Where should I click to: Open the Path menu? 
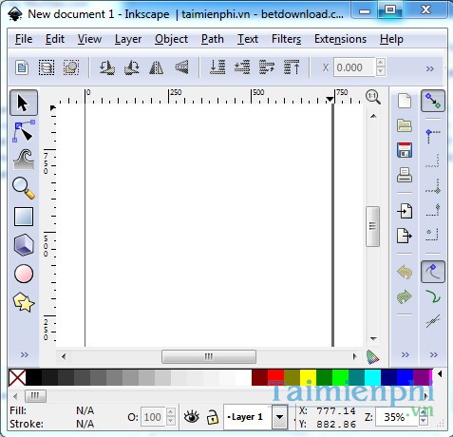click(x=213, y=39)
